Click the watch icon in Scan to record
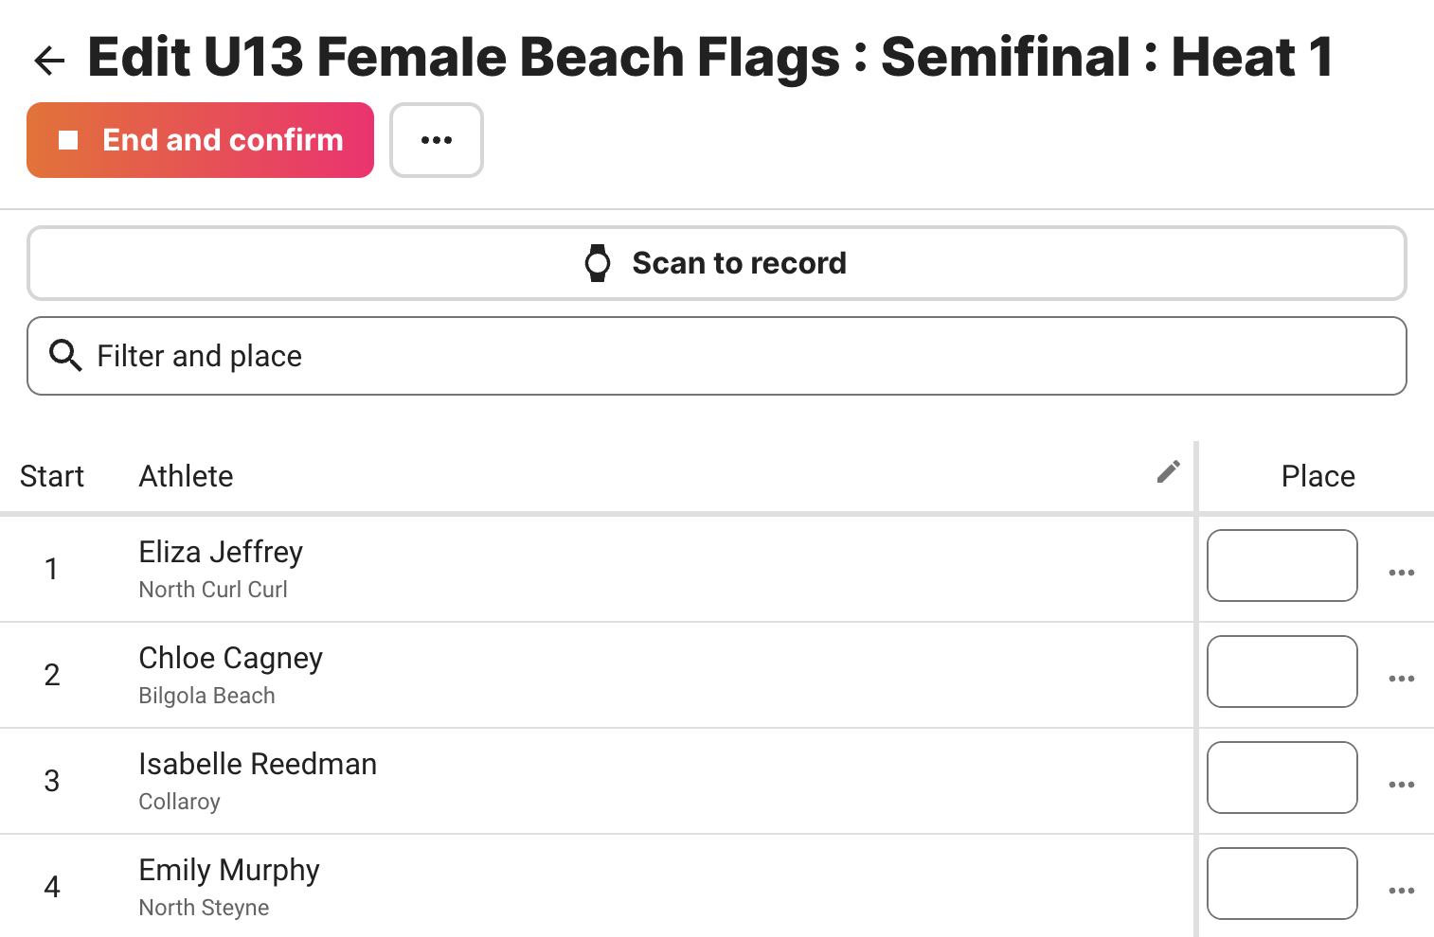 598,263
